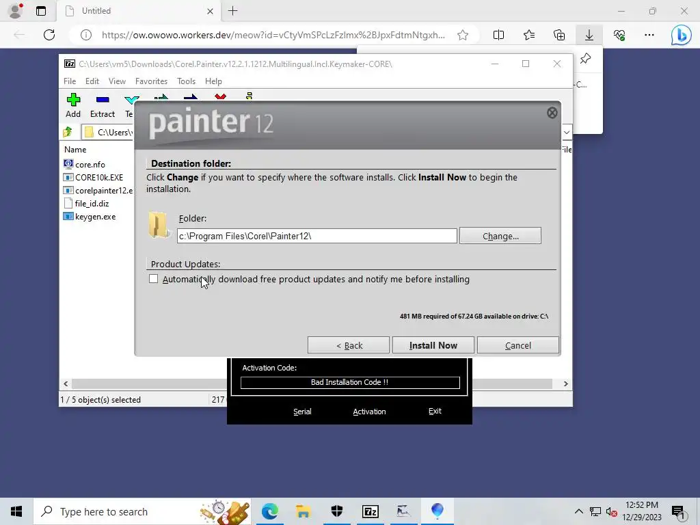The height and width of the screenshot is (525, 700).
Task: Click the Edge address bar URL
Action: 273,35
